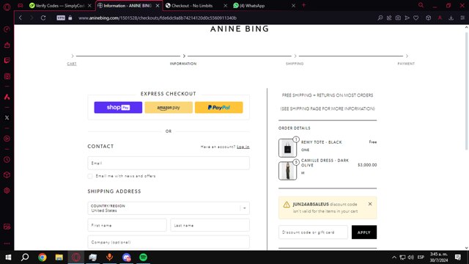Open GX Control speedometer icon in sidebar
This screenshot has width=469, height=264.
click(7, 29)
